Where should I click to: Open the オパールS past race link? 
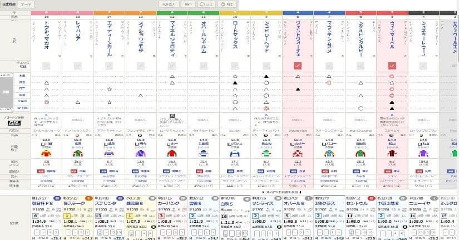[294, 203]
